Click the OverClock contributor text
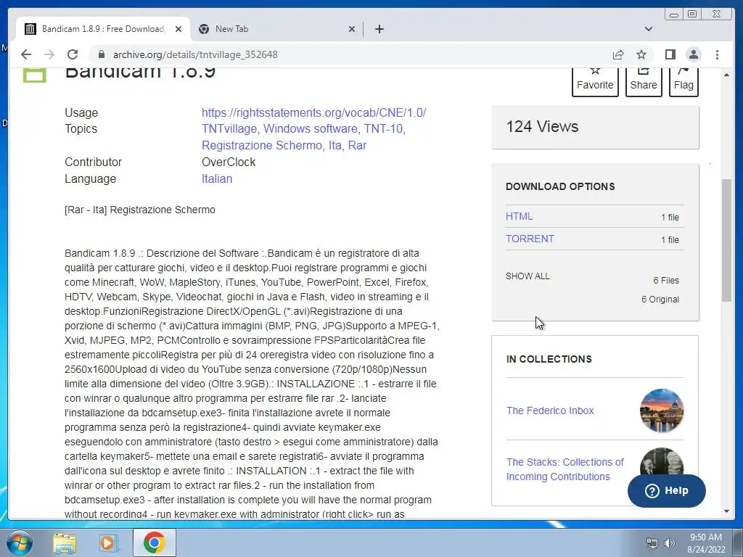 coord(229,162)
